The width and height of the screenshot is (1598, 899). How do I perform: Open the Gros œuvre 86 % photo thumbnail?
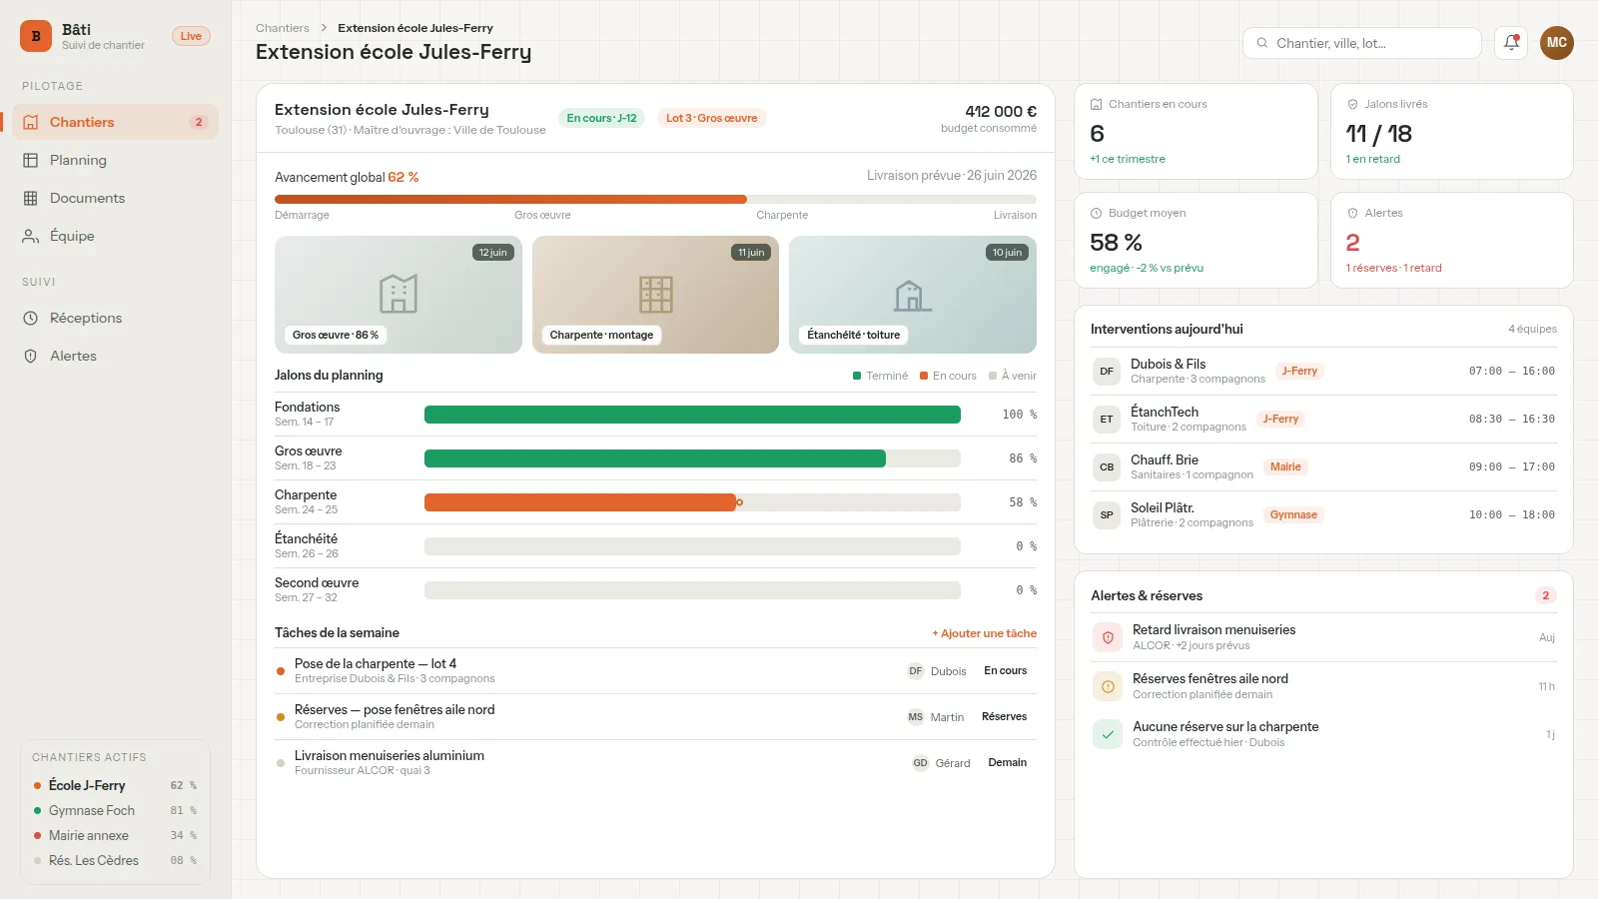click(399, 295)
